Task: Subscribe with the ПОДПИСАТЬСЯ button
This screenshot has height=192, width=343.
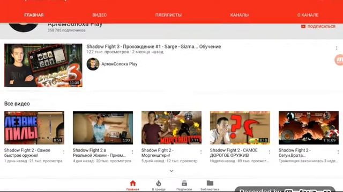Action: [318, 26]
